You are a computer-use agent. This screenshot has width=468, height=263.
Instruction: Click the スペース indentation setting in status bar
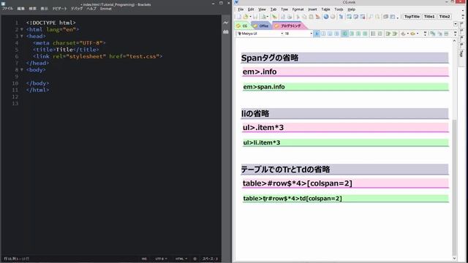tap(210, 259)
